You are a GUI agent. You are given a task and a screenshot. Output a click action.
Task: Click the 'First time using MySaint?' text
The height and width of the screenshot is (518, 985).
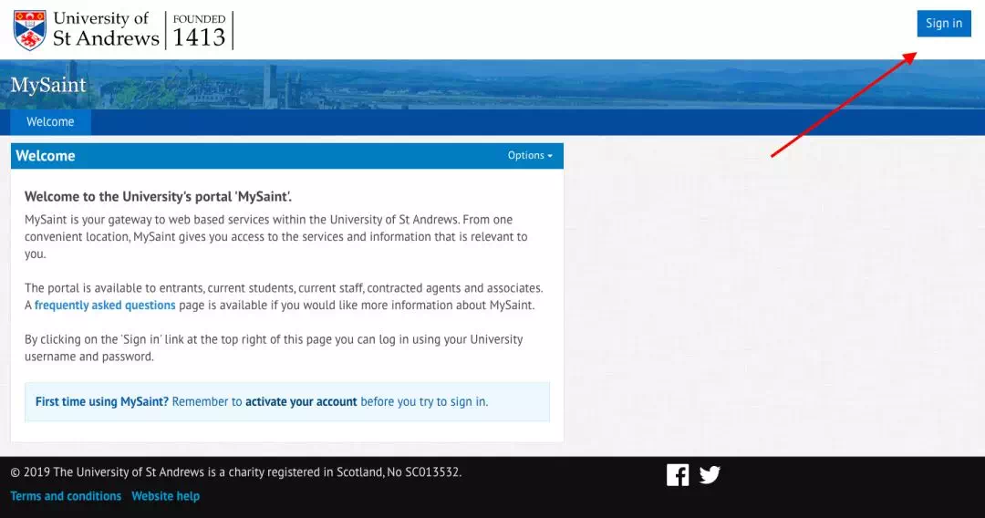pyautogui.click(x=102, y=402)
